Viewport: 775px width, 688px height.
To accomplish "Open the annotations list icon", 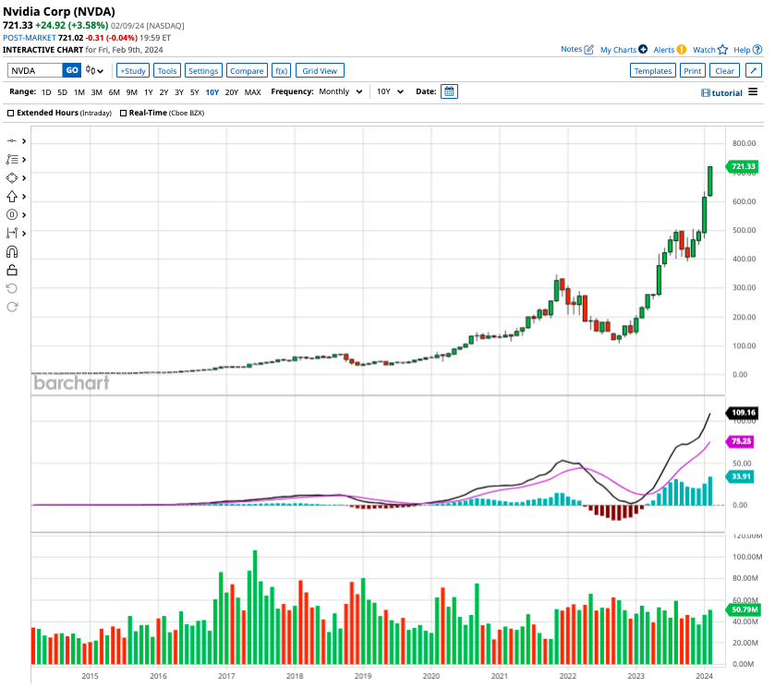I will [11, 159].
